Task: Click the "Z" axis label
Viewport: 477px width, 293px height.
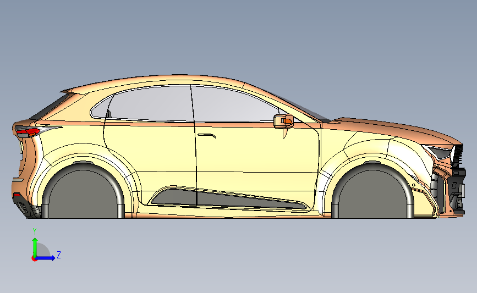Action: [59, 255]
